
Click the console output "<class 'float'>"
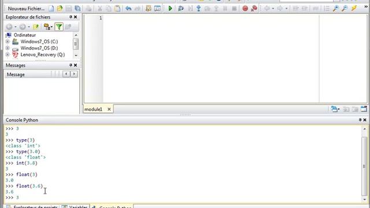click(25, 157)
